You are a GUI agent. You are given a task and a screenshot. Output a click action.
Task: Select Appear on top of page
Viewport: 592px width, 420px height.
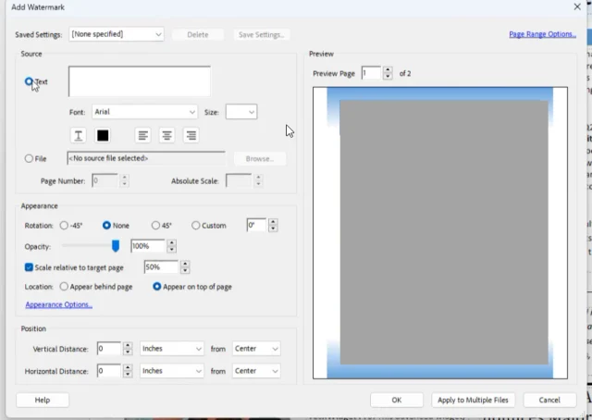pyautogui.click(x=156, y=287)
